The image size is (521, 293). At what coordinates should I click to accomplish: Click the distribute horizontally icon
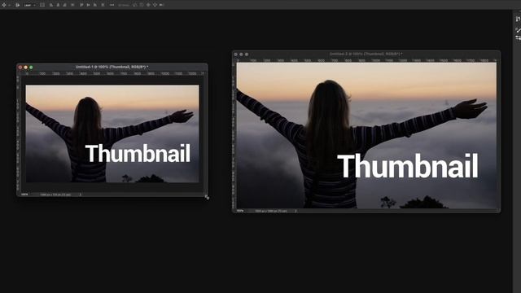pos(72,5)
